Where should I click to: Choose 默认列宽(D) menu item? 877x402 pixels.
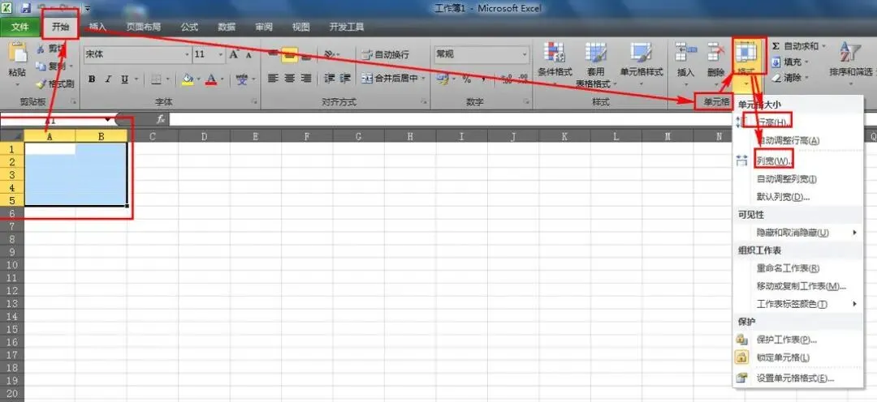coord(797,196)
